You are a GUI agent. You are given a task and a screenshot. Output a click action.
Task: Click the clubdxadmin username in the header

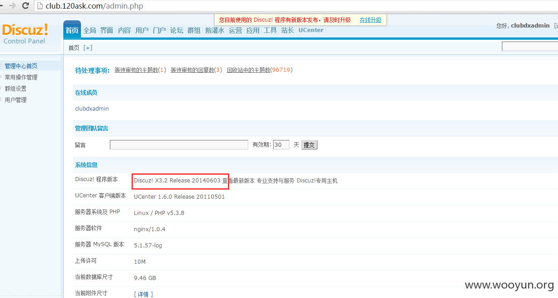[530, 26]
